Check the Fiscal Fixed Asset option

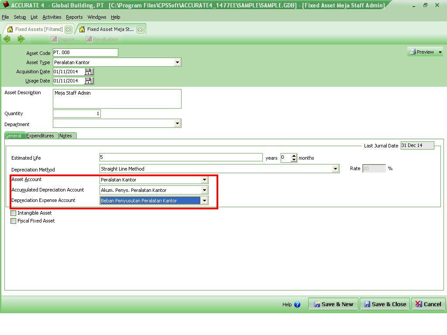(13, 221)
